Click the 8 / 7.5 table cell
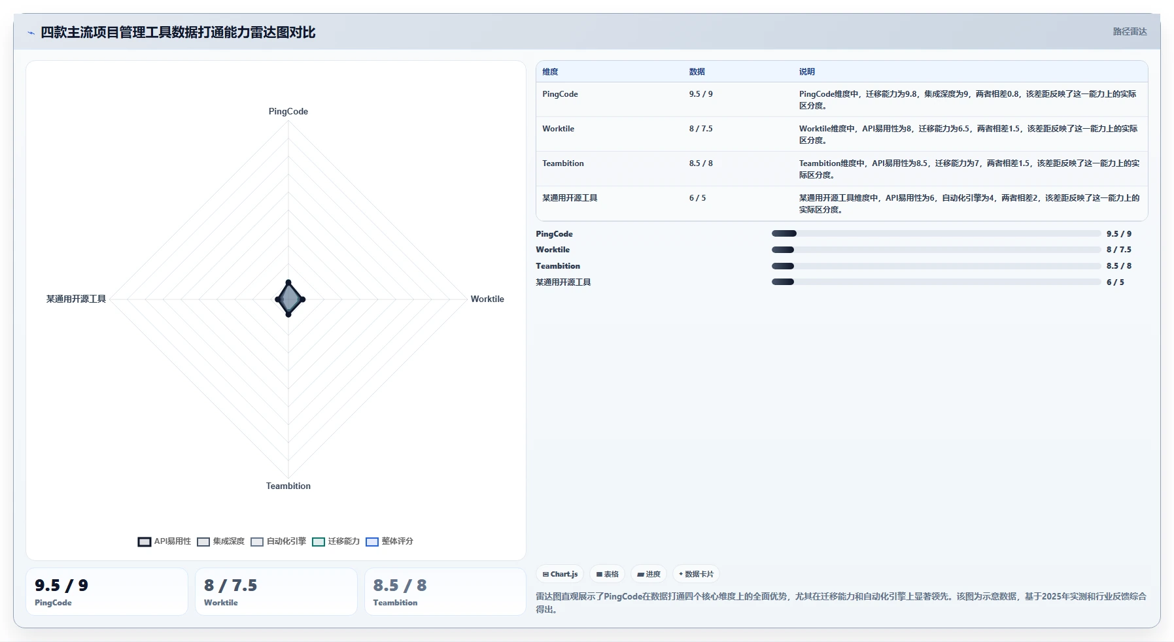This screenshot has height=642, width=1174. click(700, 129)
